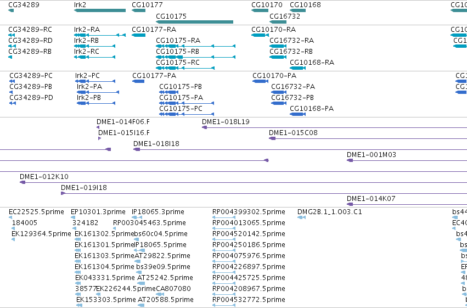This screenshot has height=308, width=467.
Task: Select protein CG34289-PB
Action: coord(12,92)
